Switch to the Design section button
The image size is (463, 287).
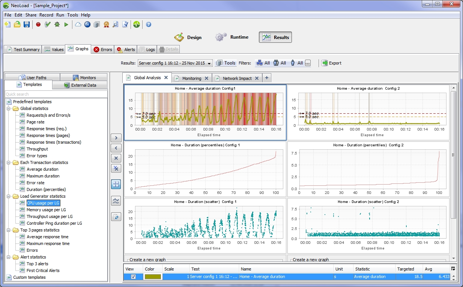point(188,37)
